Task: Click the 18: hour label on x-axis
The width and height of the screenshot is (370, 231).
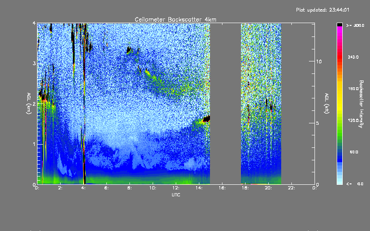Action: point(245,188)
